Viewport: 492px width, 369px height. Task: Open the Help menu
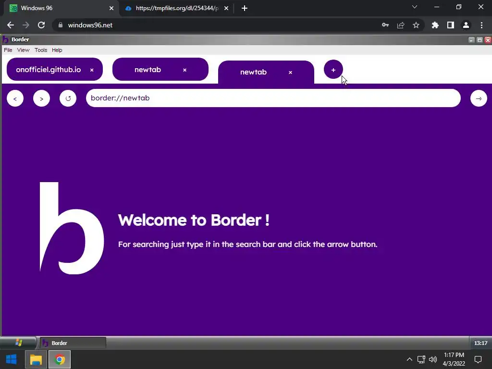coord(57,50)
